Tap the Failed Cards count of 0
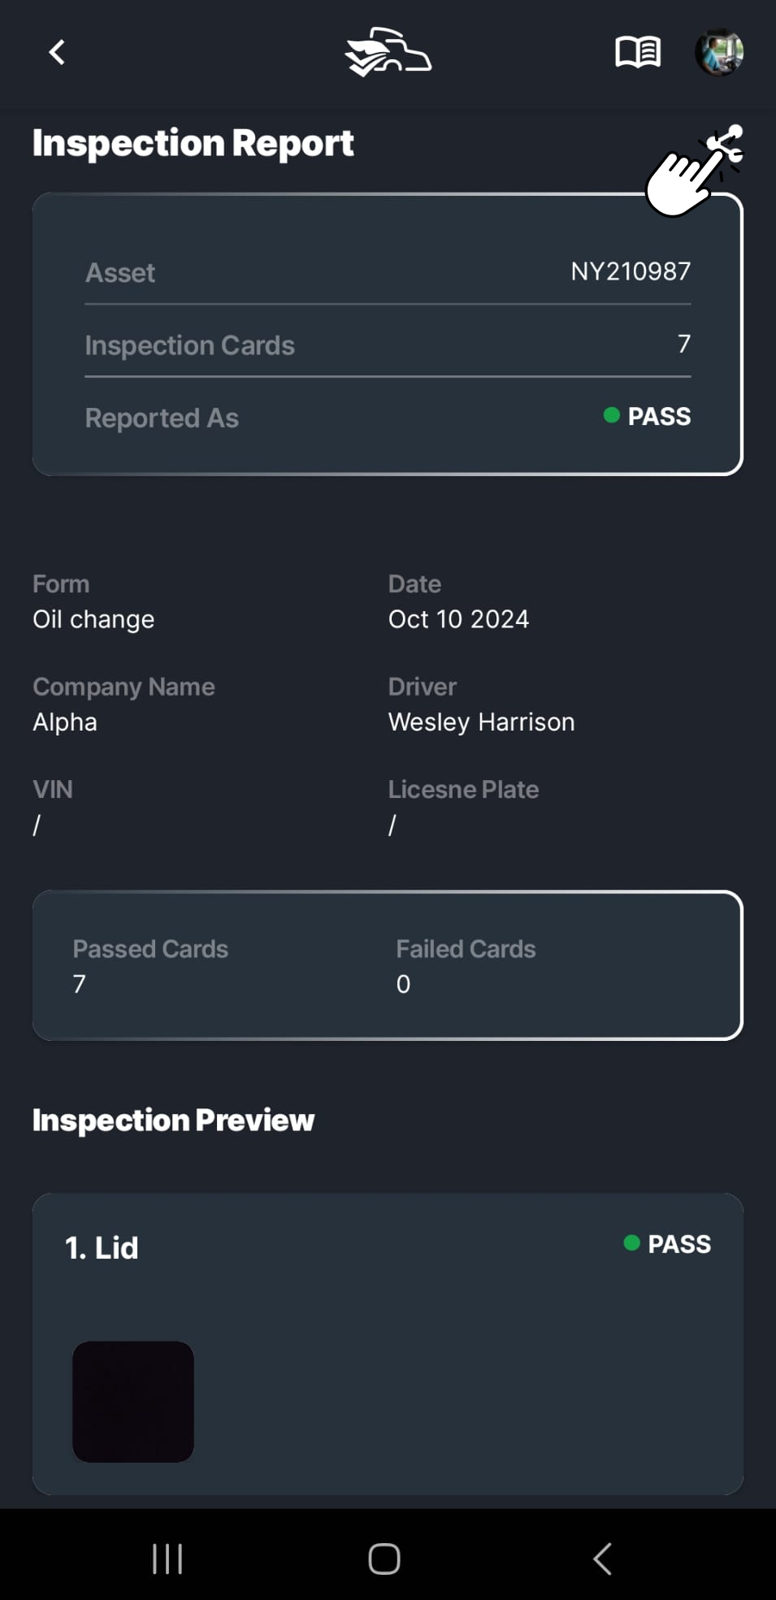This screenshot has width=776, height=1600. pos(403,984)
